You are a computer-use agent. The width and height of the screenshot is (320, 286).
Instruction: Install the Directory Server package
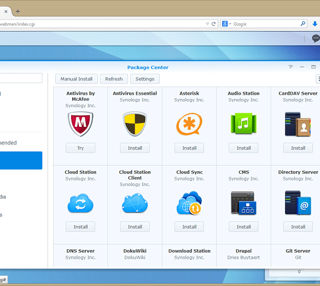(x=298, y=226)
